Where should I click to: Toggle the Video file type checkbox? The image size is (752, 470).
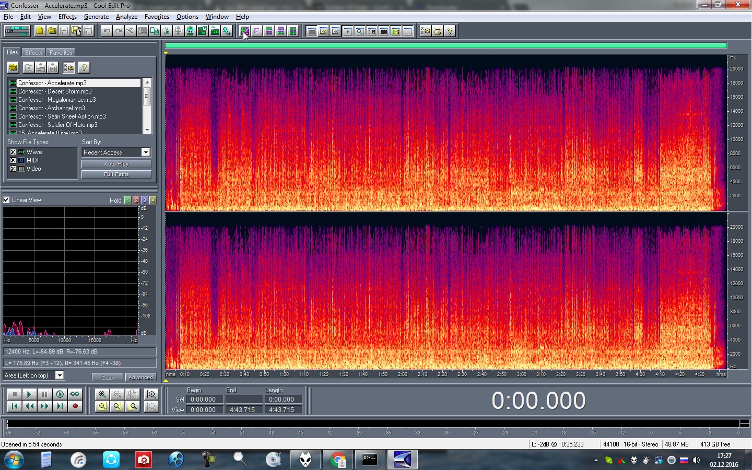(13, 169)
